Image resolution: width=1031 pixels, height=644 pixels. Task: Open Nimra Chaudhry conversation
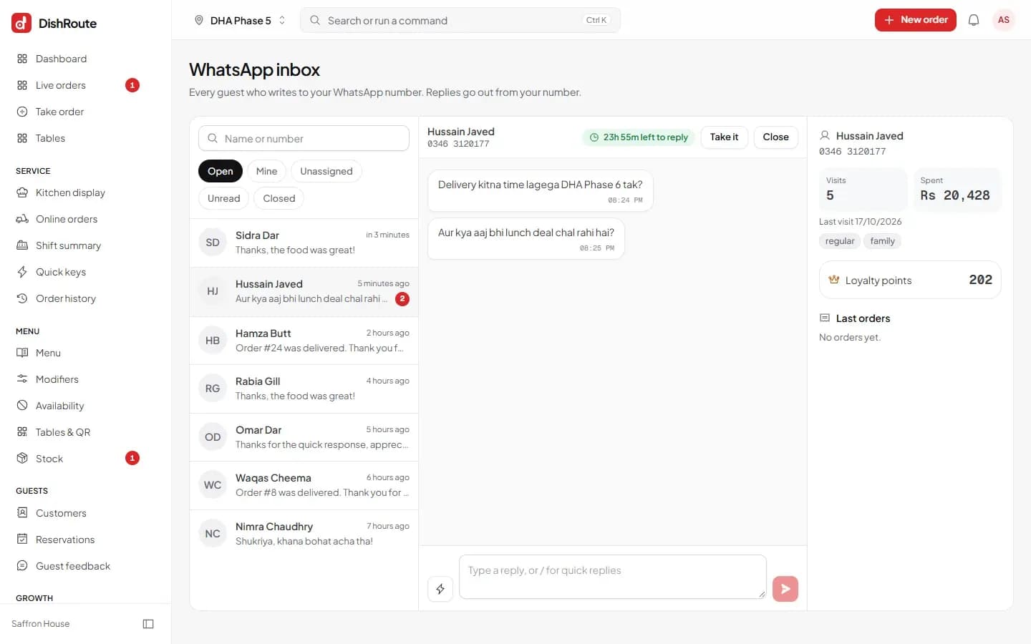coord(304,534)
